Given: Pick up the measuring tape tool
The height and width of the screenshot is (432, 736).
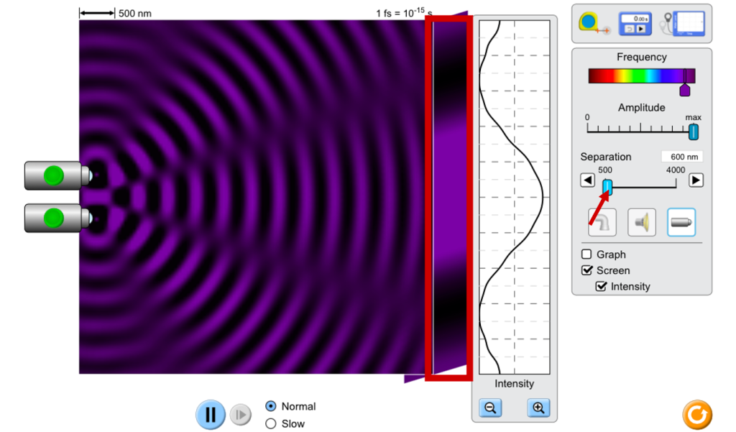Looking at the screenshot, I should [593, 24].
